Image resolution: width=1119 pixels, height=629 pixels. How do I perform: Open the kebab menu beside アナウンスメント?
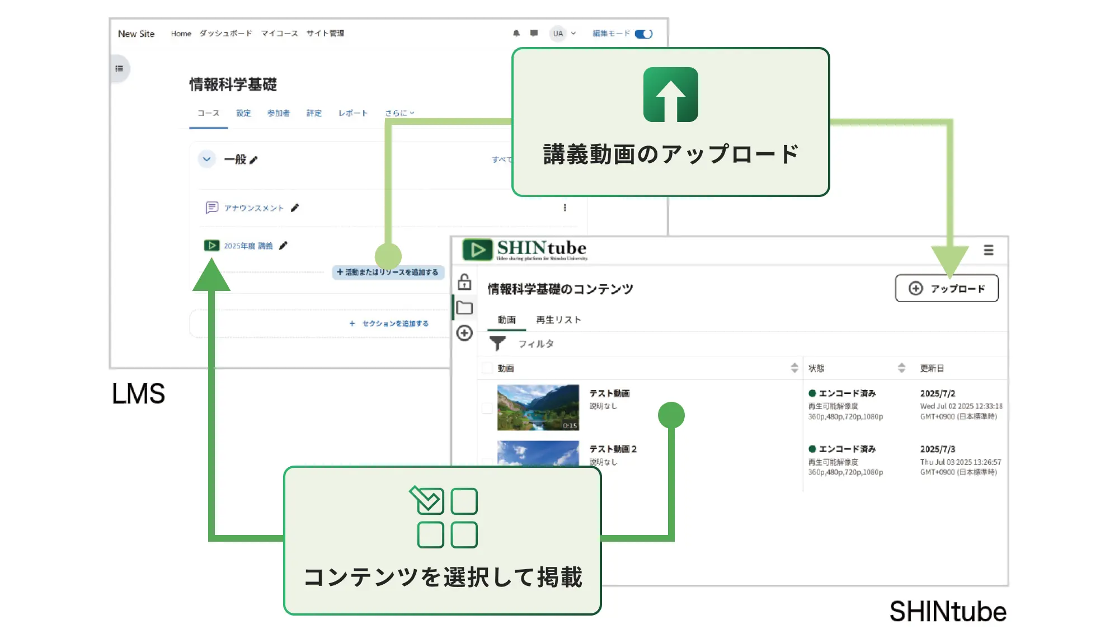pyautogui.click(x=566, y=208)
